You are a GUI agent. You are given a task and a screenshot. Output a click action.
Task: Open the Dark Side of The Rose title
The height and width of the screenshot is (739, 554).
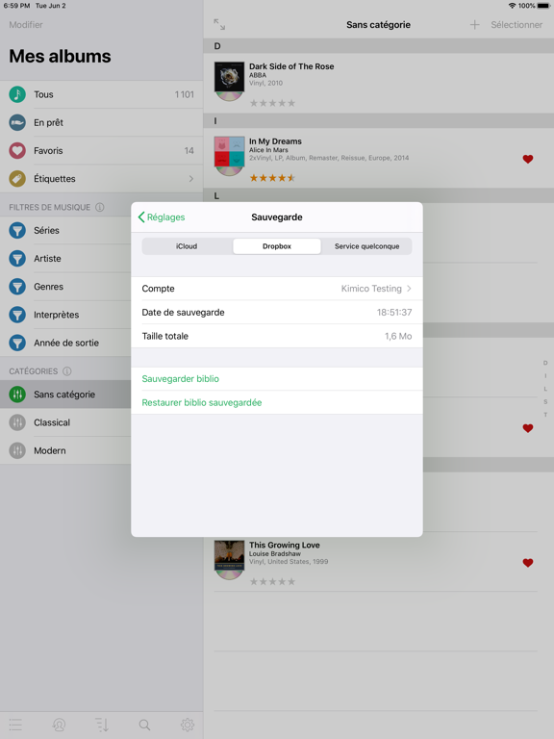click(x=291, y=66)
